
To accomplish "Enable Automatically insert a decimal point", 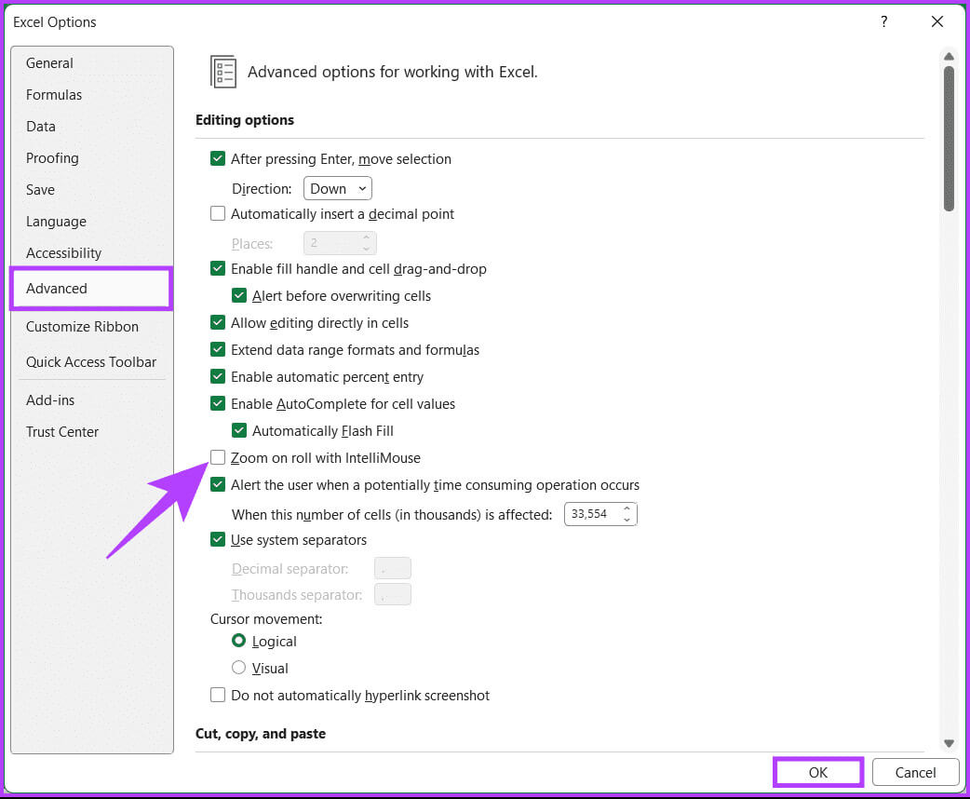I will coord(218,213).
